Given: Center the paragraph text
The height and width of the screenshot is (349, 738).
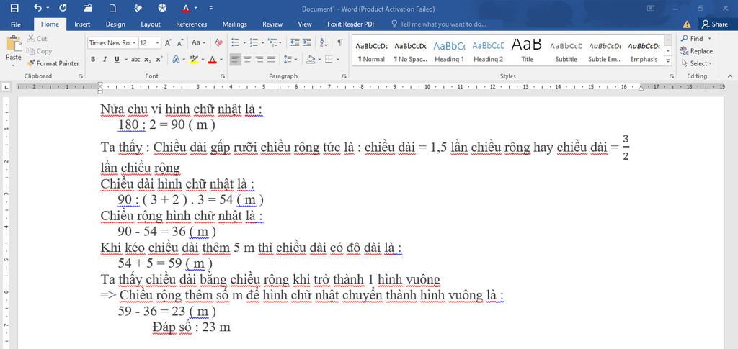Looking at the screenshot, I should coord(247,59).
